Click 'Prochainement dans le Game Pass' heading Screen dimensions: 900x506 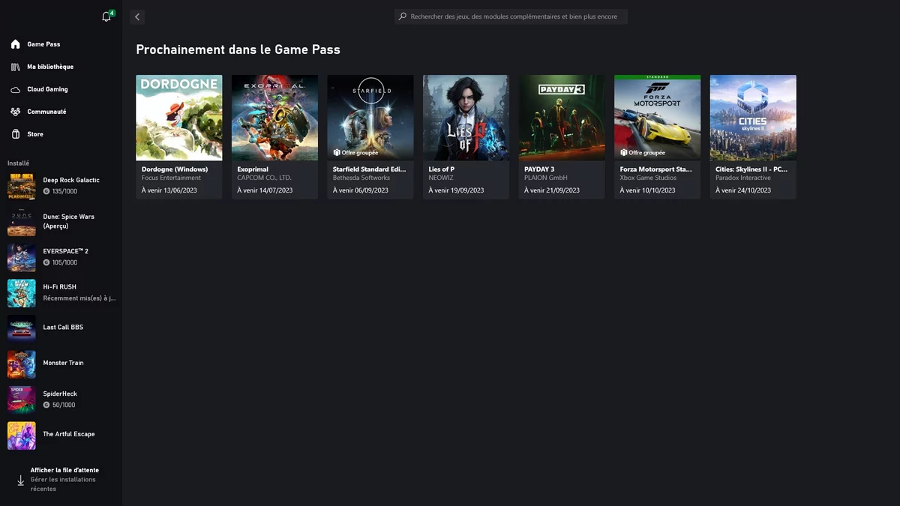[238, 49]
